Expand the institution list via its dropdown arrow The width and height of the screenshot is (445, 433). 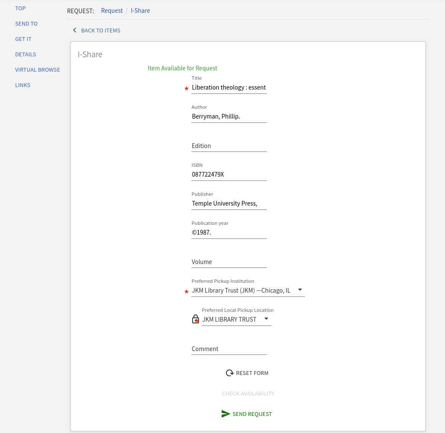pos(300,289)
